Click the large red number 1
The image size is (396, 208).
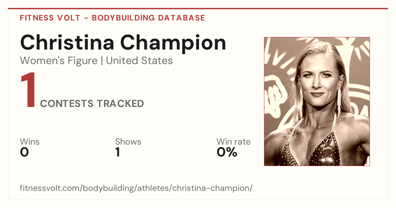point(28,91)
